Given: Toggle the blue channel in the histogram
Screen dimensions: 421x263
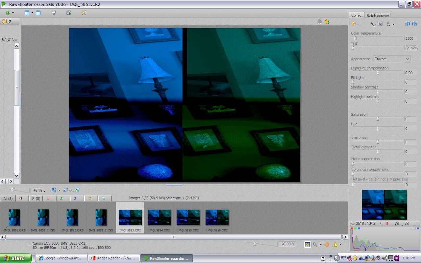Looking at the screenshot, I should coord(359,228).
